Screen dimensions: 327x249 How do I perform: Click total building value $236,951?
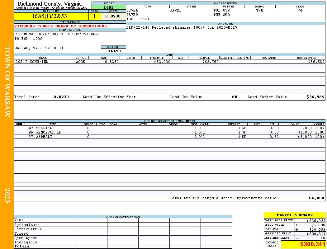(316, 221)
